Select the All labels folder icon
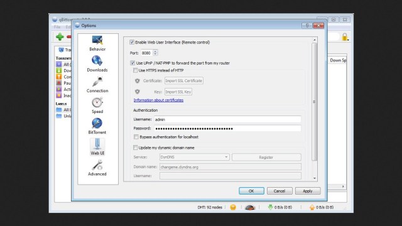Image resolution: width=402 pixels, height=226 pixels. pyautogui.click(x=59, y=110)
